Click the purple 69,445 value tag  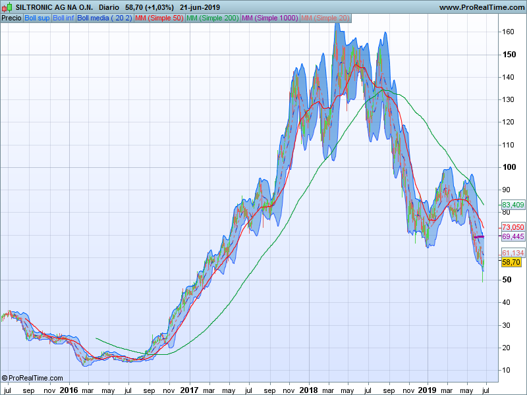pos(513,236)
